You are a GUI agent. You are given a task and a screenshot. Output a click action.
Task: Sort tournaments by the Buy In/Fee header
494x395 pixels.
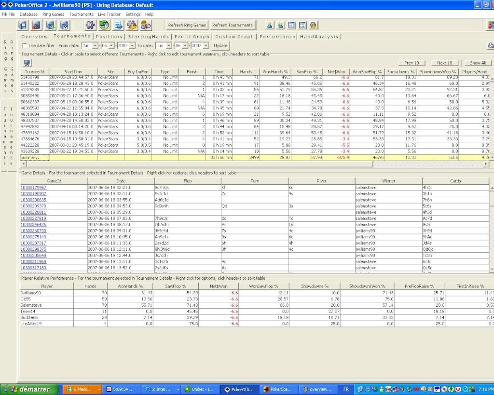137,72
